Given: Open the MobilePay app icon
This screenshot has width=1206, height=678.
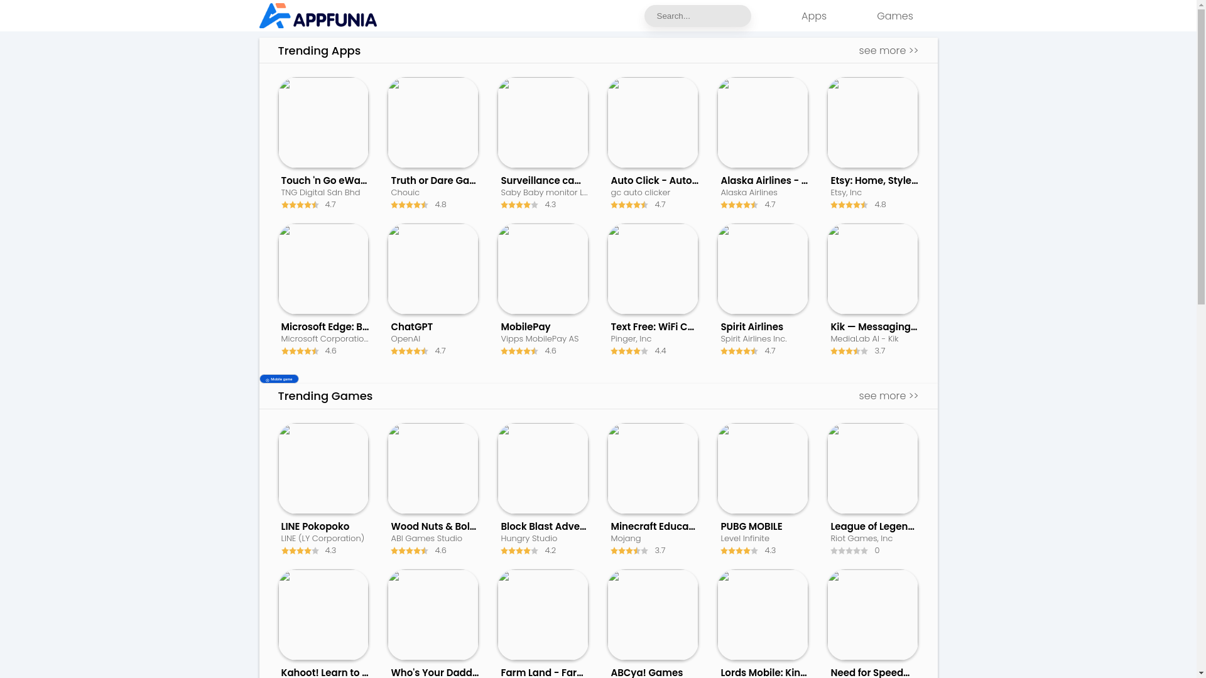Looking at the screenshot, I should click(x=543, y=269).
